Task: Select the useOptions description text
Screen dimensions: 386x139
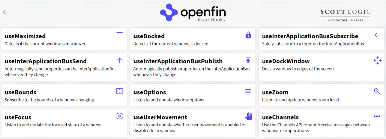Action: coord(169,100)
